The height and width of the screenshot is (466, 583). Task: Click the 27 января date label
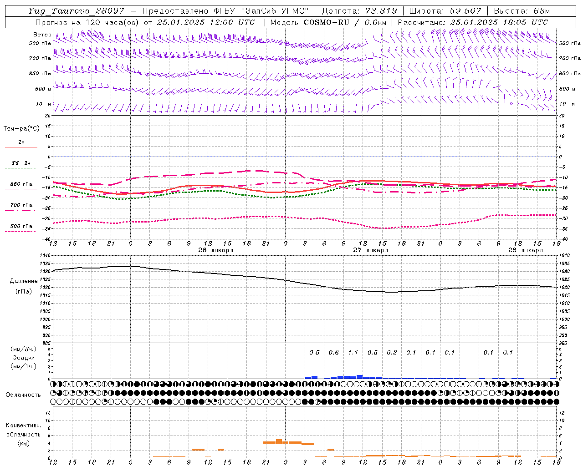point(371,250)
